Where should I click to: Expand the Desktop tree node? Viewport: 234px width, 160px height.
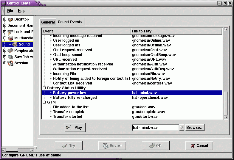pyautogui.click(x=4, y=20)
